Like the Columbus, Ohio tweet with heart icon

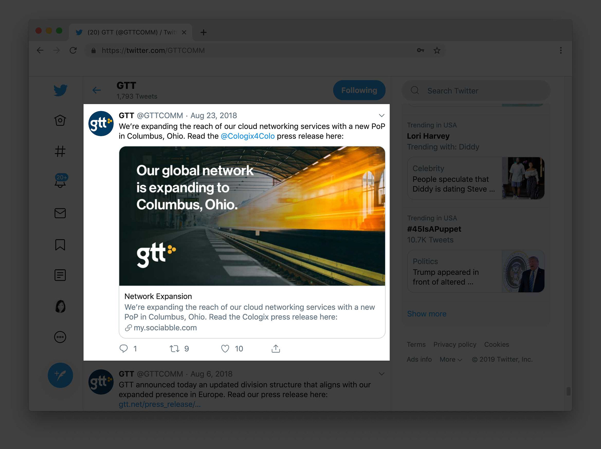coord(225,349)
